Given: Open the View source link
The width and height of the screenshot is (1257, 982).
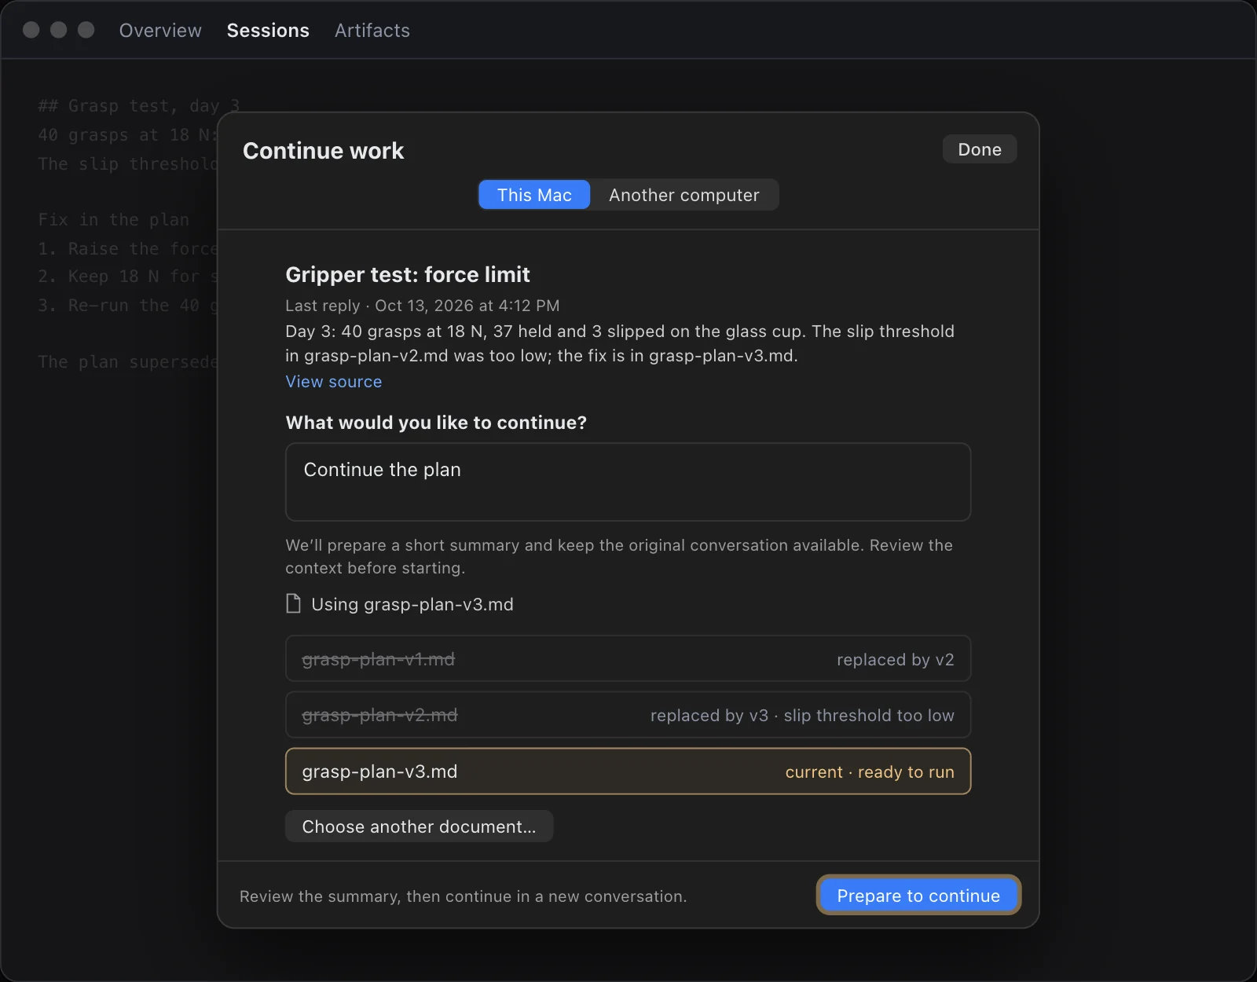Looking at the screenshot, I should click(334, 382).
